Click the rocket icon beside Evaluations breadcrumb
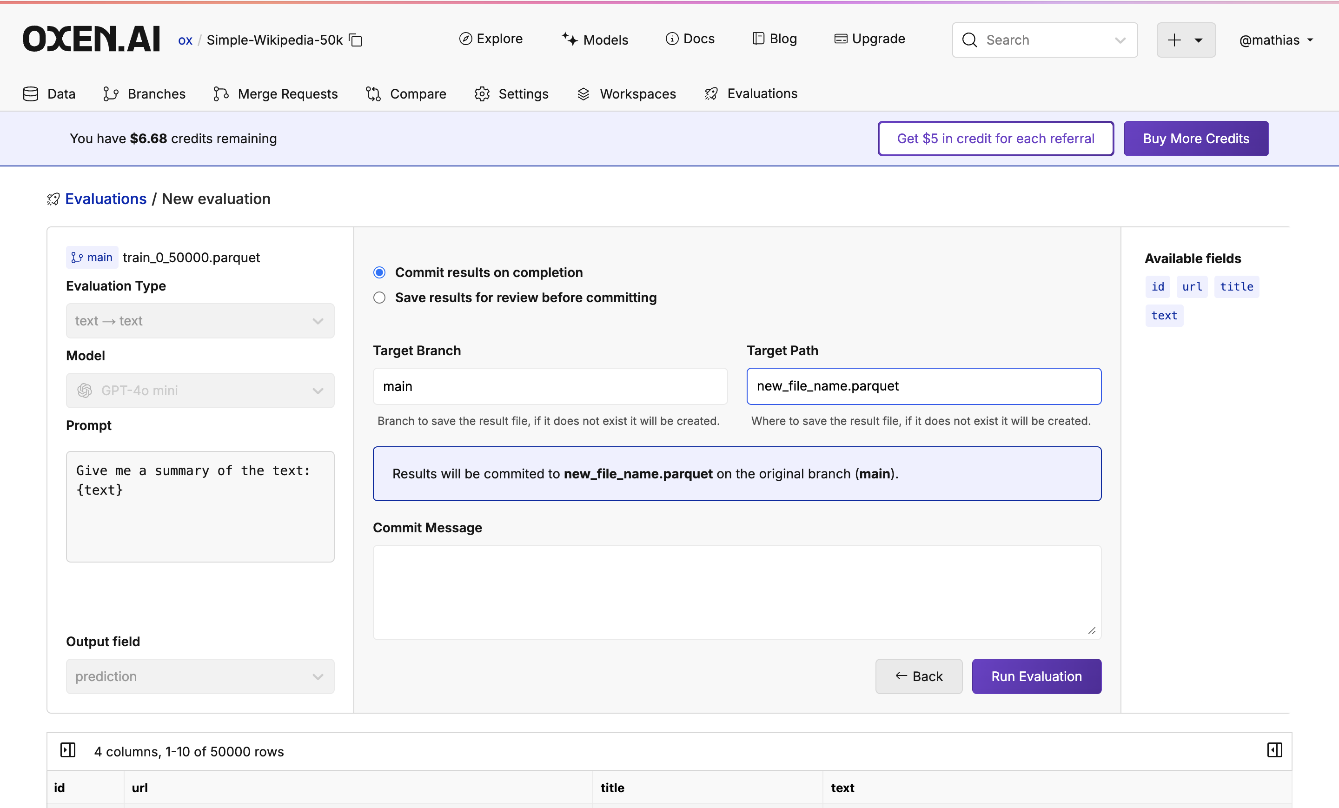Image resolution: width=1339 pixels, height=808 pixels. pyautogui.click(x=53, y=199)
